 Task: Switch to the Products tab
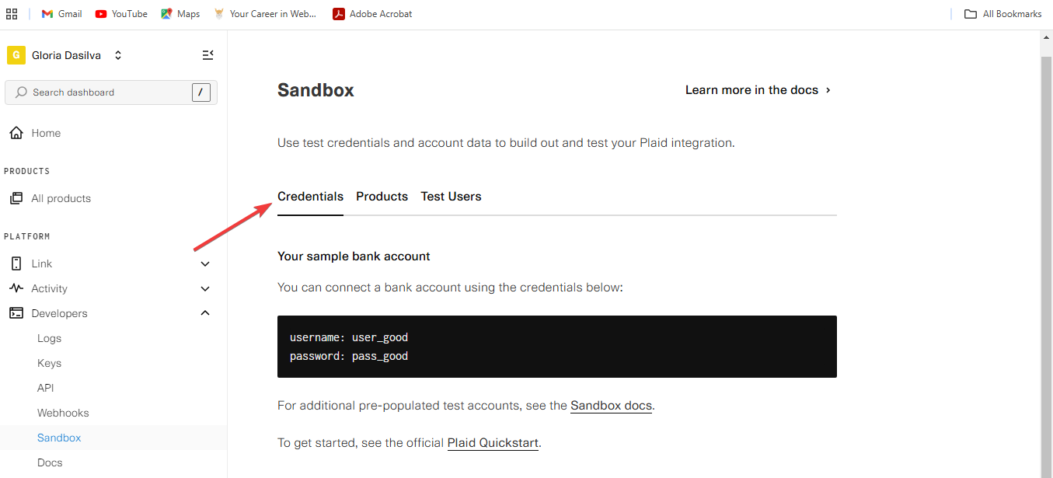[382, 196]
